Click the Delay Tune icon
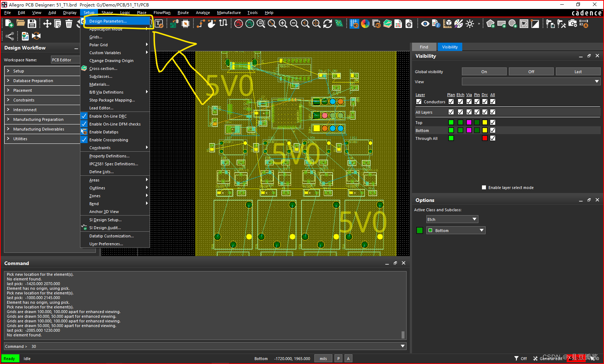This screenshot has height=364, width=604. (x=223, y=23)
